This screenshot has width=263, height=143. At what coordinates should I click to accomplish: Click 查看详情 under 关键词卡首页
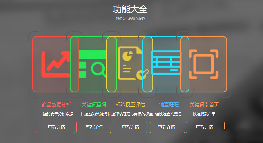pyautogui.click(x=204, y=127)
